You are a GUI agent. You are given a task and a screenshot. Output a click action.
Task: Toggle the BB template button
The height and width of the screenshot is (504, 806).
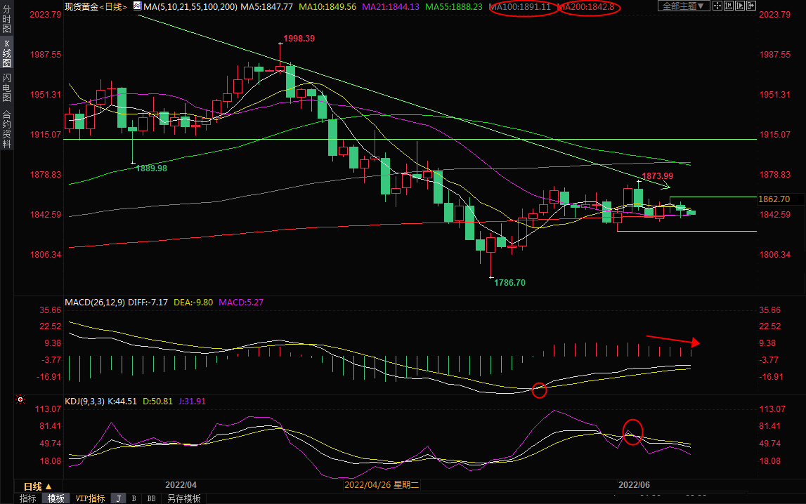point(151,498)
